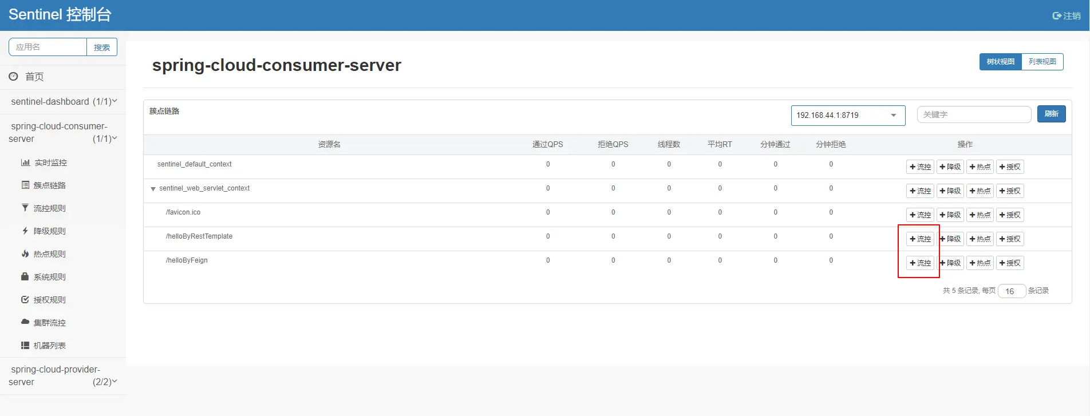Screen dimensions: 1090x416
Task: Switch to 树状视图 tree view
Action: 1000,62
